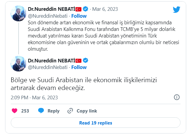The height and width of the screenshot is (135, 188).
Task: Click the blue reply speech bubble icon
Action: coord(41,111)
